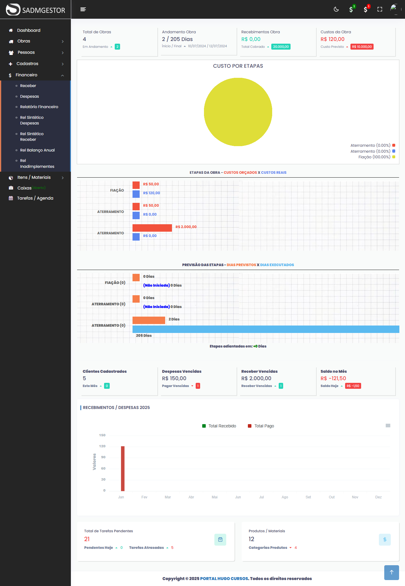Go to Tarefas / Agenda page

tap(35, 198)
